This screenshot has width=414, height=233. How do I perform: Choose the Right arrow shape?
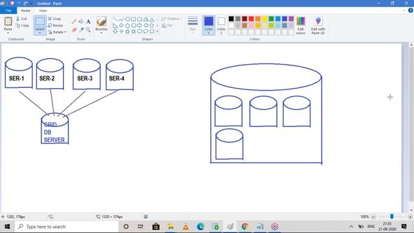[140, 25]
